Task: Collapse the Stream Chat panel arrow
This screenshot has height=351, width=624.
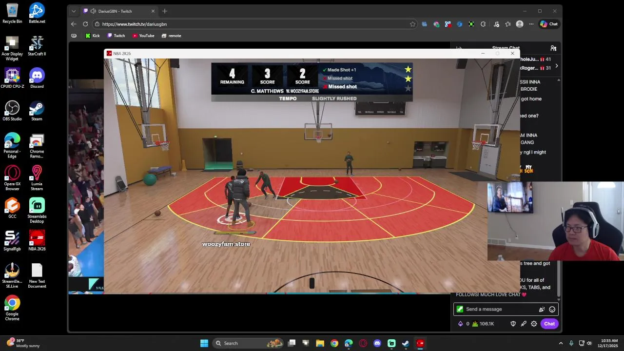Action: coord(459,48)
